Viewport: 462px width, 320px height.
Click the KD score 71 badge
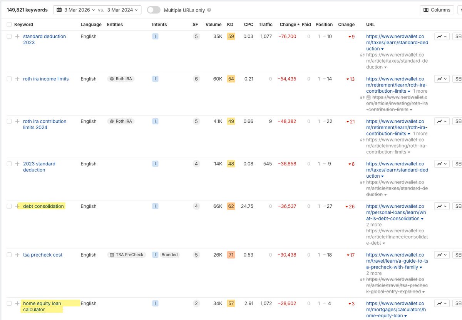(231, 255)
